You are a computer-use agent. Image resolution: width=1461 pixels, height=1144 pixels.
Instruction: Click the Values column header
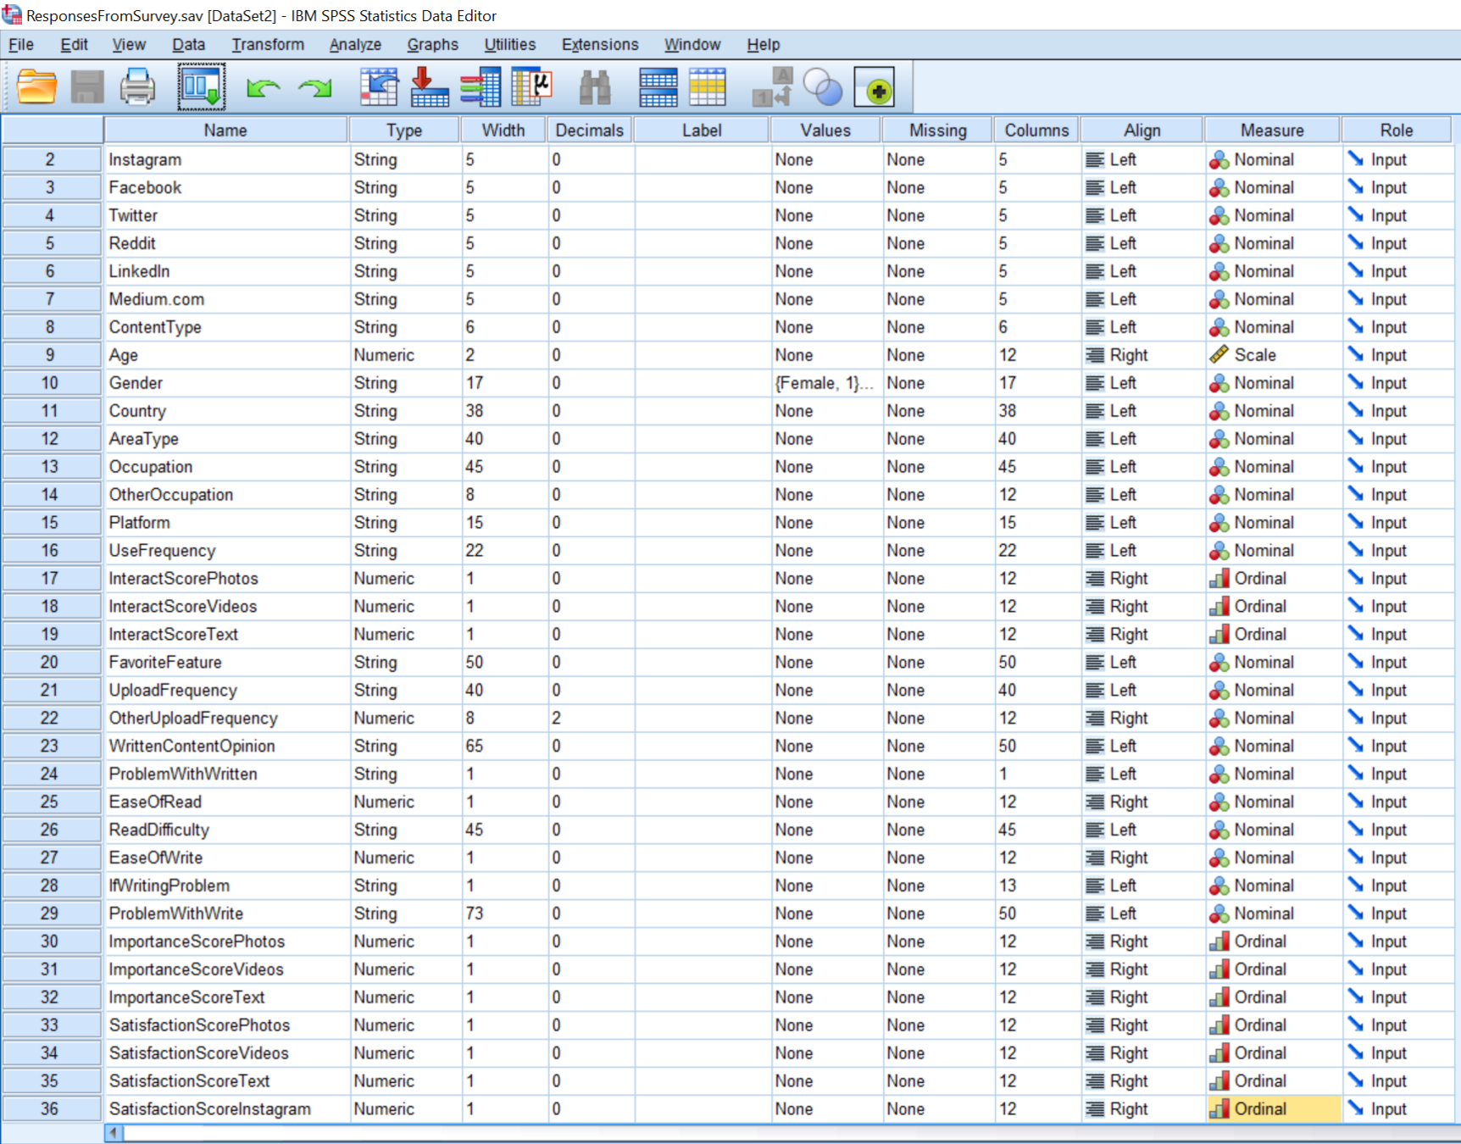825,131
